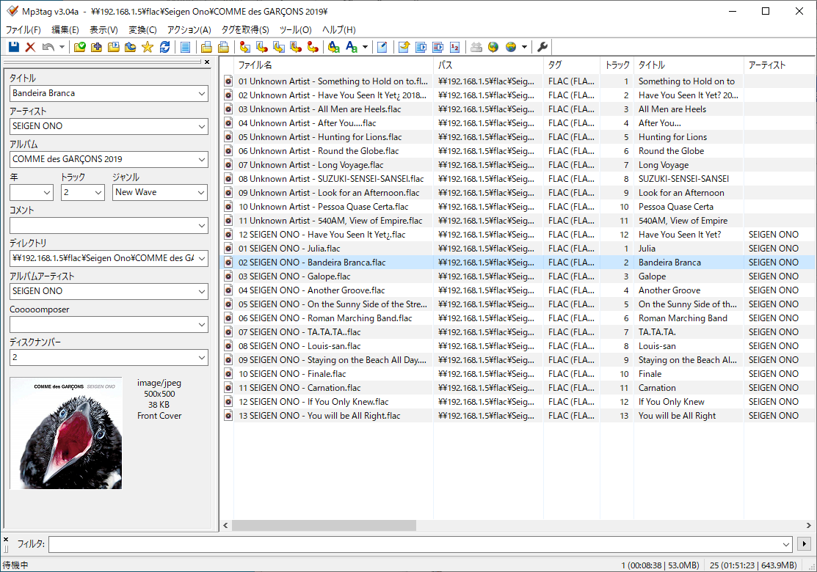Sort by the タグ column header
817x572 pixels.
572,65
